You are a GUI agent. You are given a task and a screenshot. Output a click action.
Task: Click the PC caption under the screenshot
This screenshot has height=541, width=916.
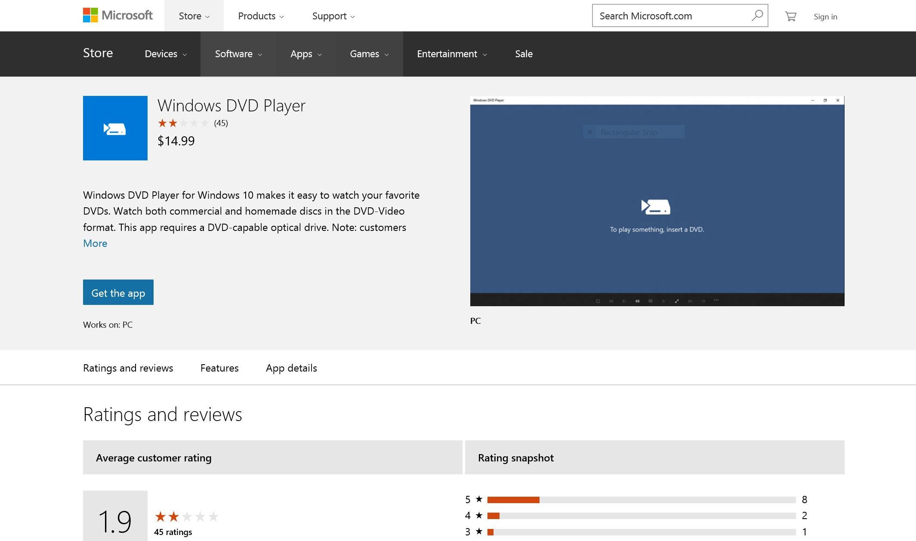(475, 321)
